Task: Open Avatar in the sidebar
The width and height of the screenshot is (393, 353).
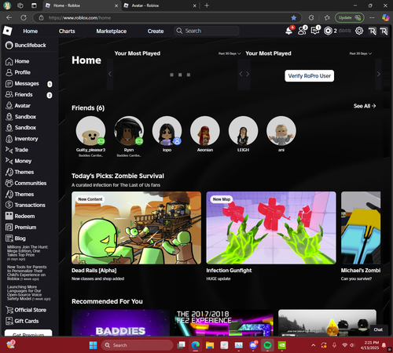Action: (x=18, y=106)
